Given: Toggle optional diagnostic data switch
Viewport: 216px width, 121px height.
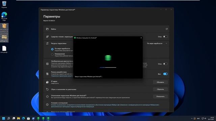Looking at the screenshot, I should click(165, 64).
